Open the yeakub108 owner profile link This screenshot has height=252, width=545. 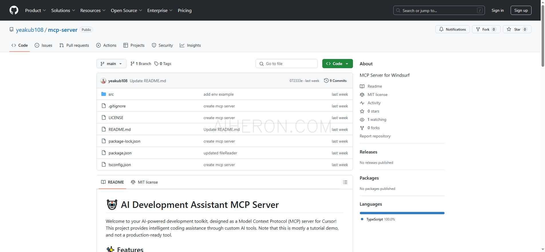point(30,30)
